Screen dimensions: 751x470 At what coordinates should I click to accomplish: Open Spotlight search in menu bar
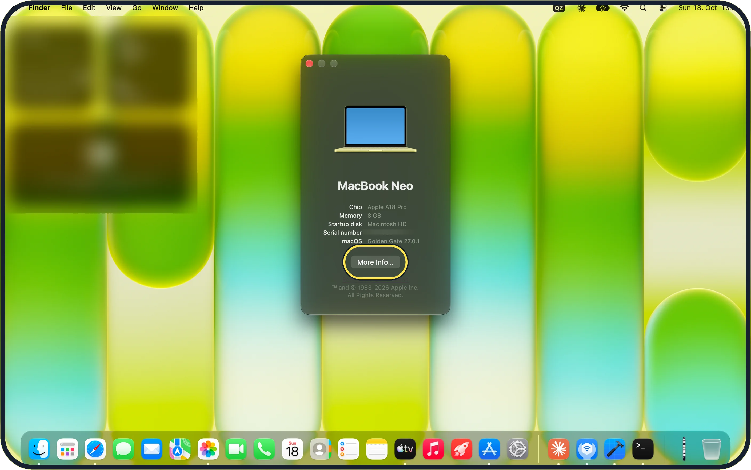[643, 8]
